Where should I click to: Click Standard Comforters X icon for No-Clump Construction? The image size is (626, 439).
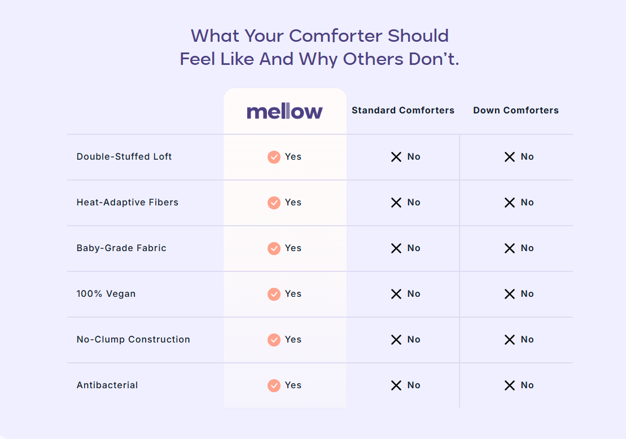pos(396,340)
